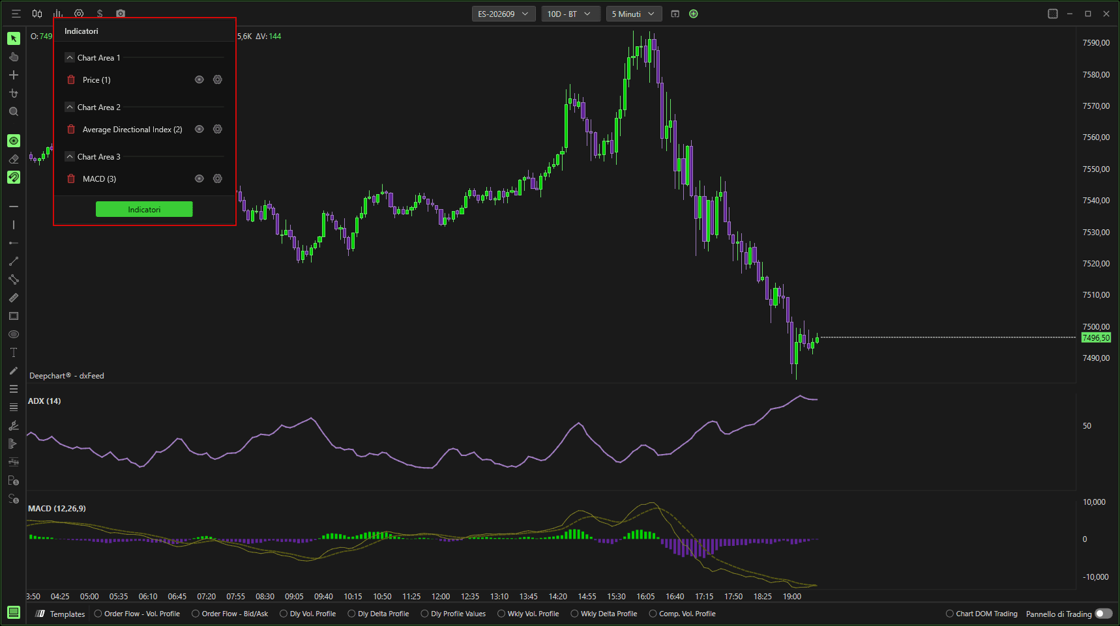Select the ellipse drawing tool

pyautogui.click(x=14, y=334)
